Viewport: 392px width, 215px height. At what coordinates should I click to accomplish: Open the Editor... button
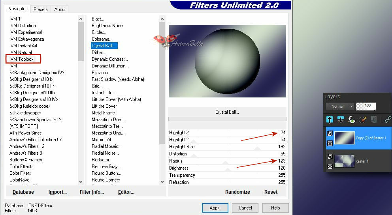(x=126, y=192)
